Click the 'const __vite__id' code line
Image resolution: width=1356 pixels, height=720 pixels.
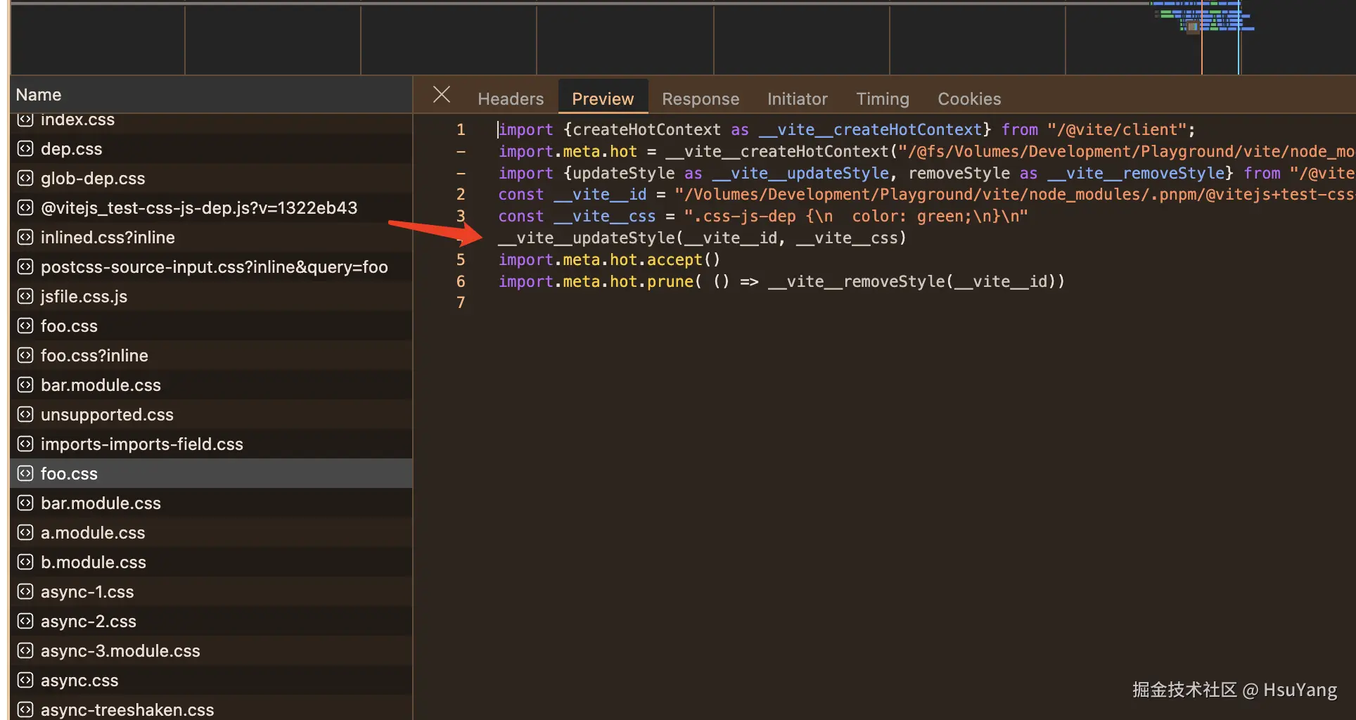[x=926, y=195]
